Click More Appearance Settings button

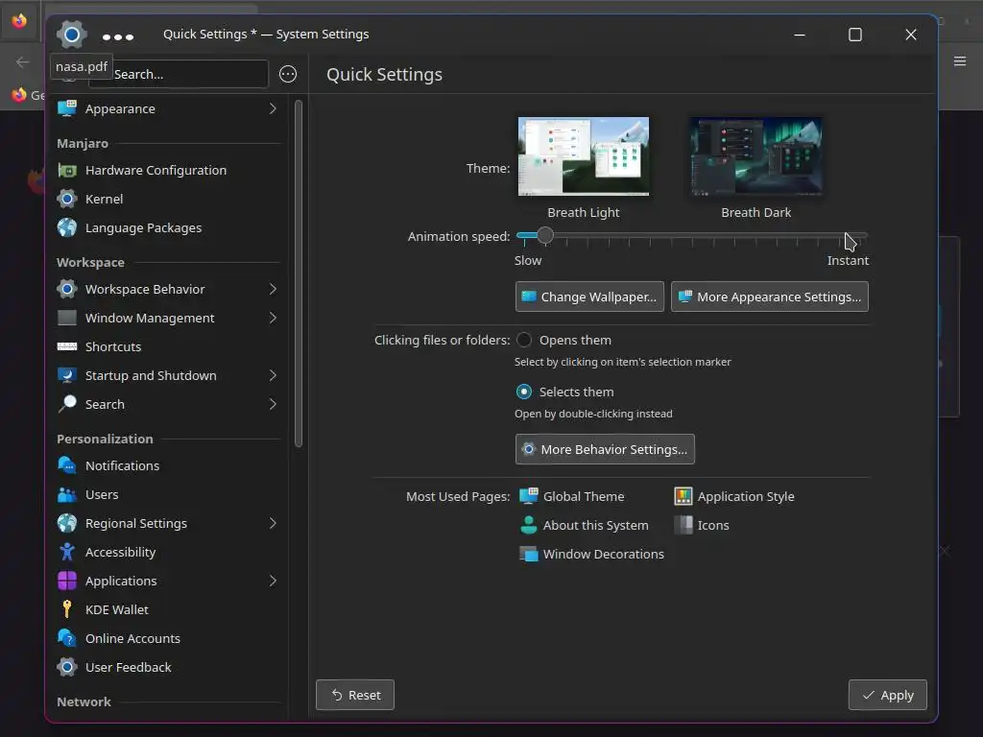click(769, 297)
